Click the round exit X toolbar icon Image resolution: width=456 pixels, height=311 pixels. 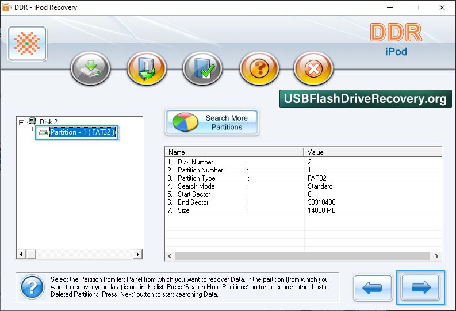tap(313, 68)
